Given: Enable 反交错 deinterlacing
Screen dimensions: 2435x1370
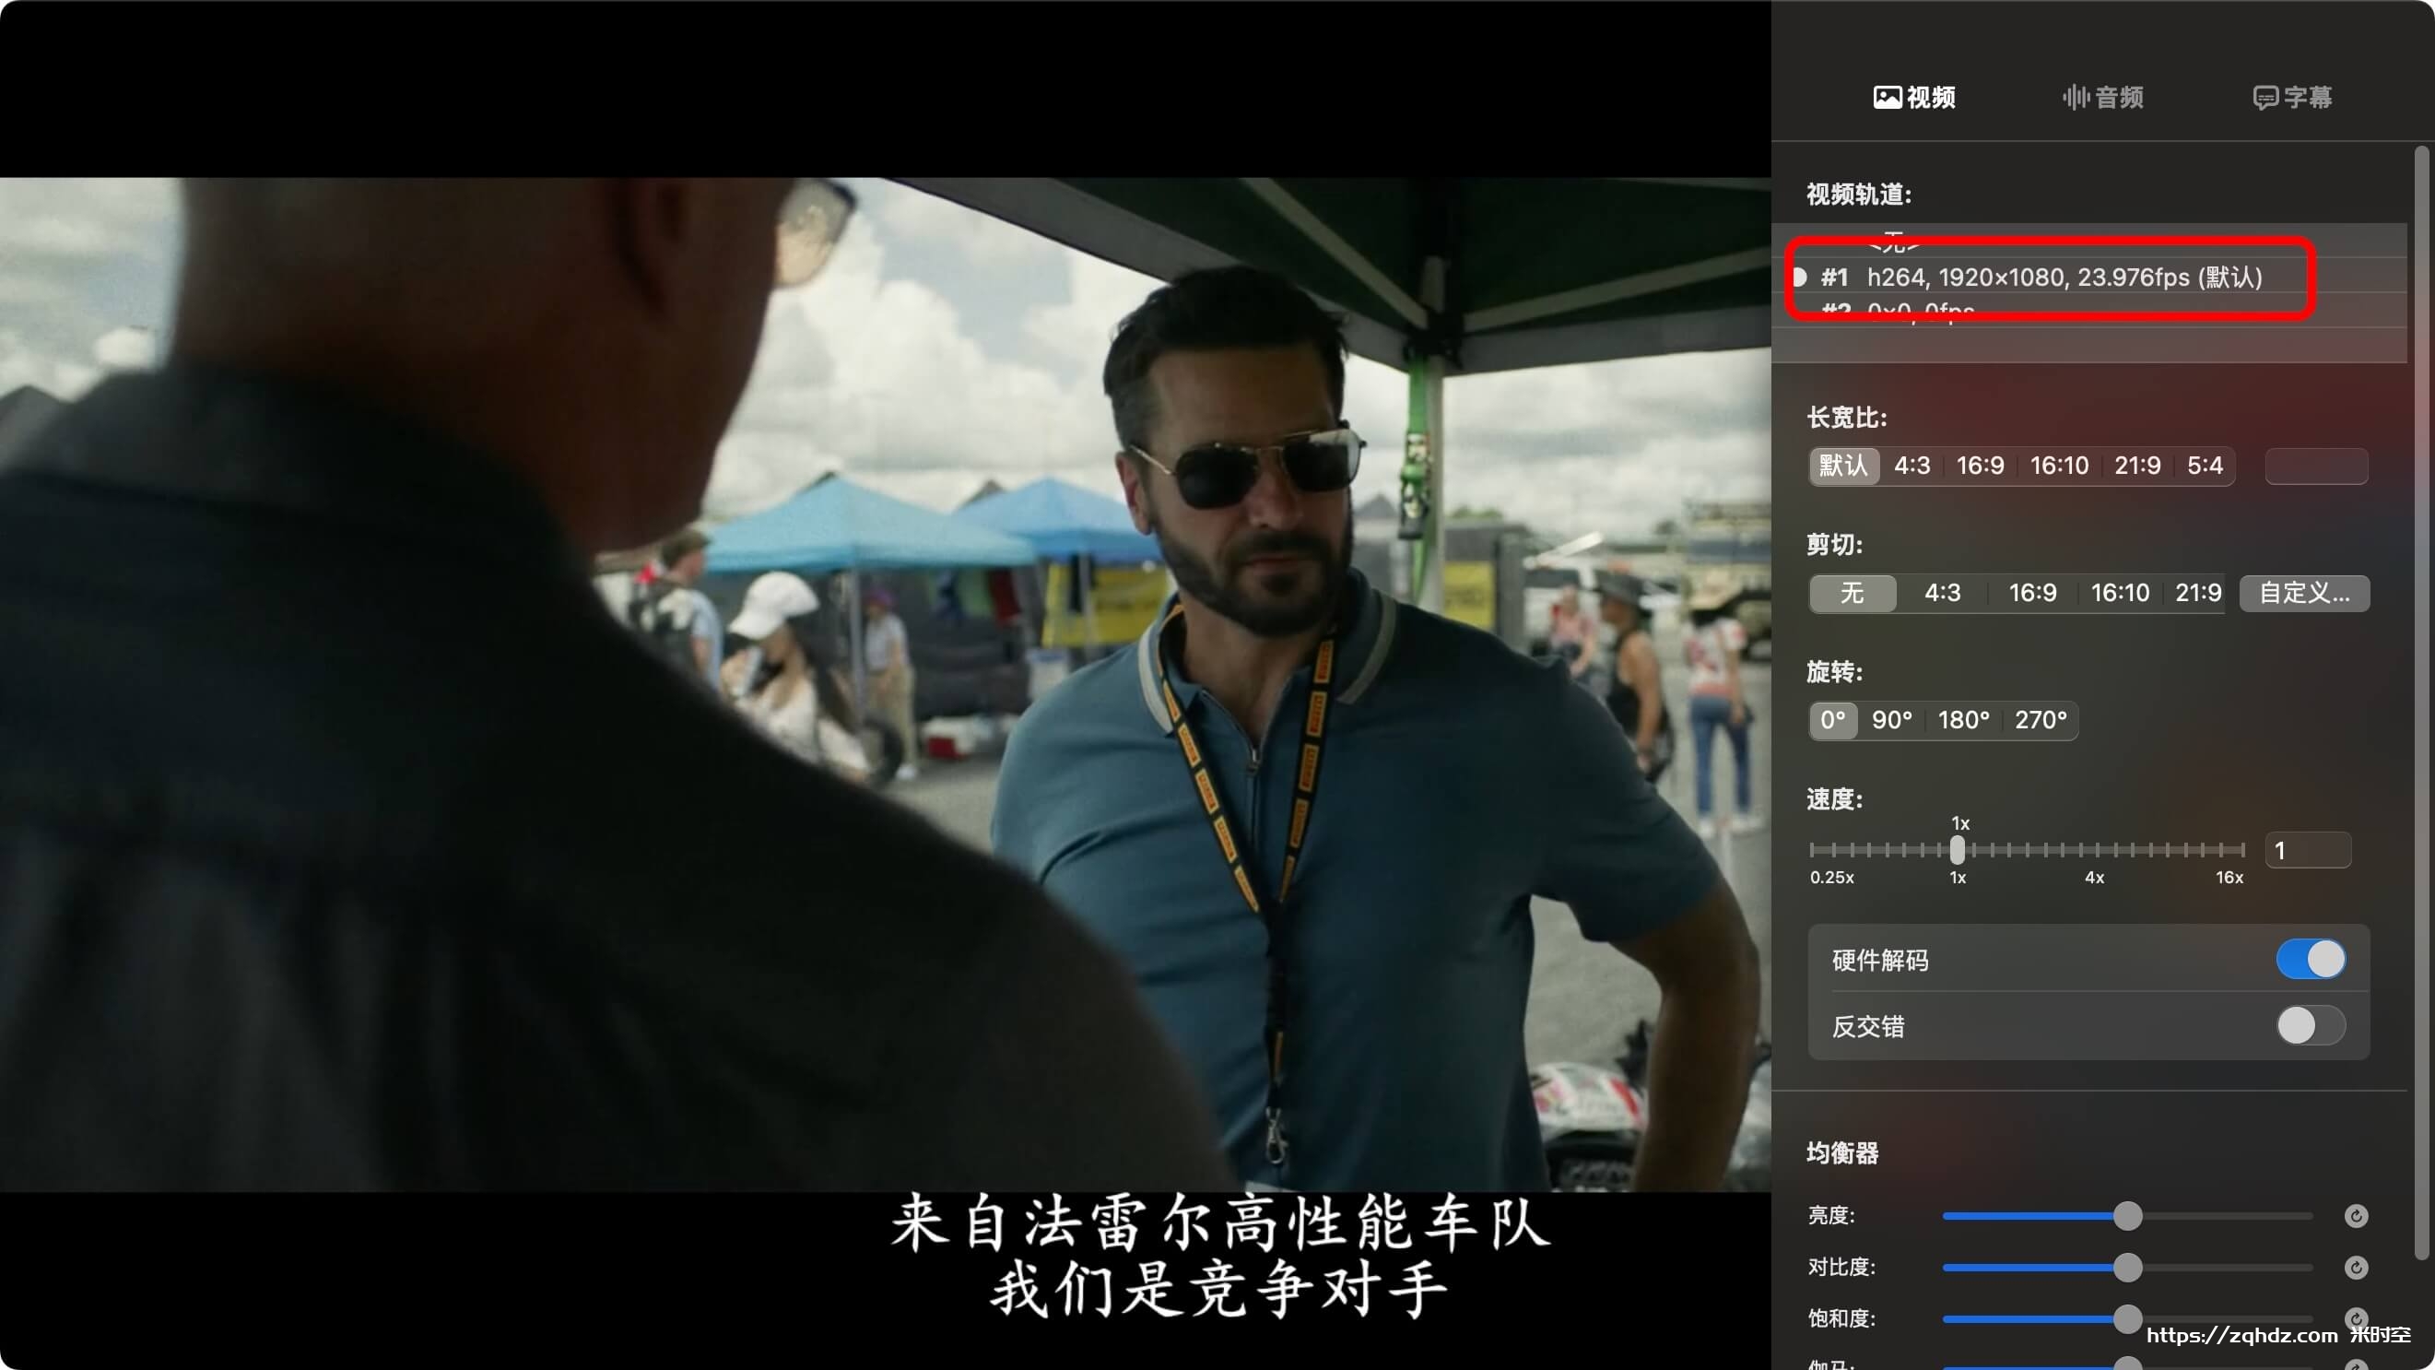Looking at the screenshot, I should (x=2310, y=1027).
